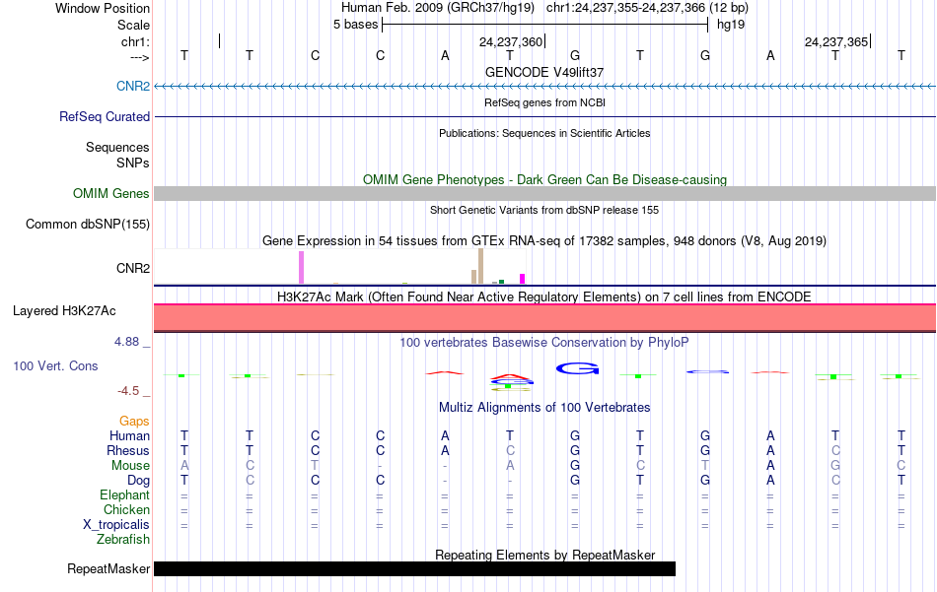Viewport: 937px width, 592px height.
Task: Click the orange Gaps row label
Action: (134, 422)
